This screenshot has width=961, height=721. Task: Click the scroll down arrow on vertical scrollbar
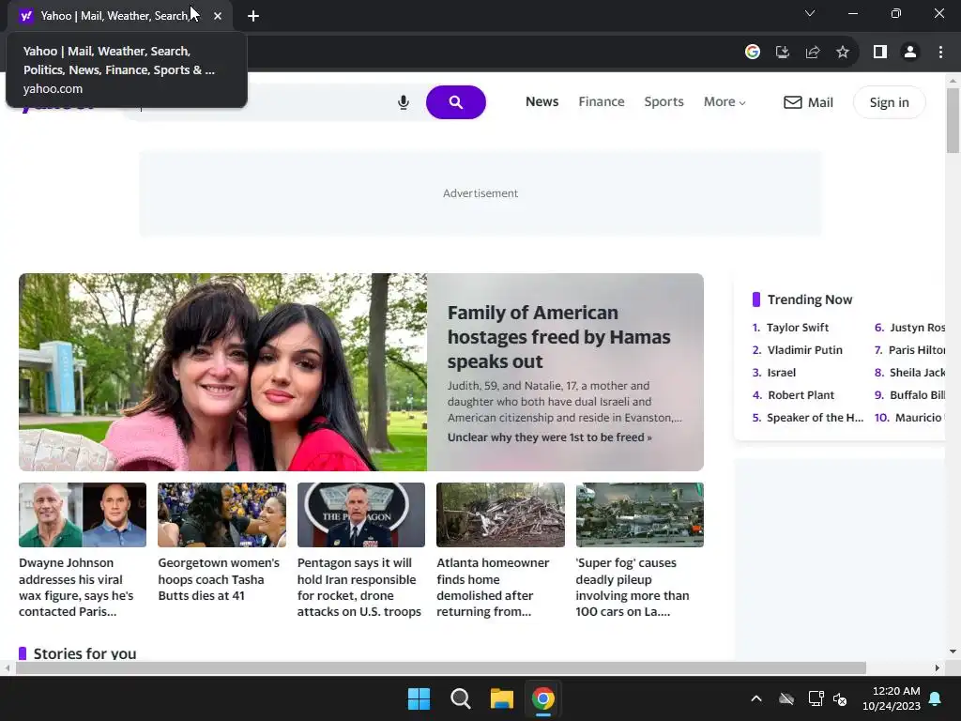coord(953,652)
